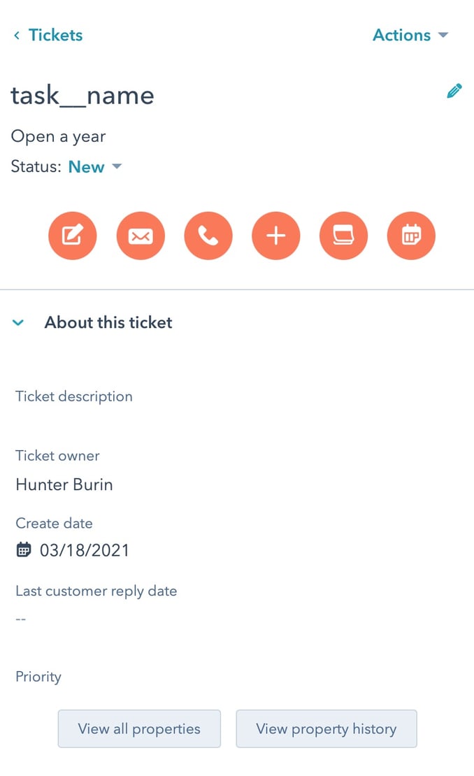Screen dimensions: 474x776
Task: Start a call using the phone icon
Action: (x=208, y=236)
